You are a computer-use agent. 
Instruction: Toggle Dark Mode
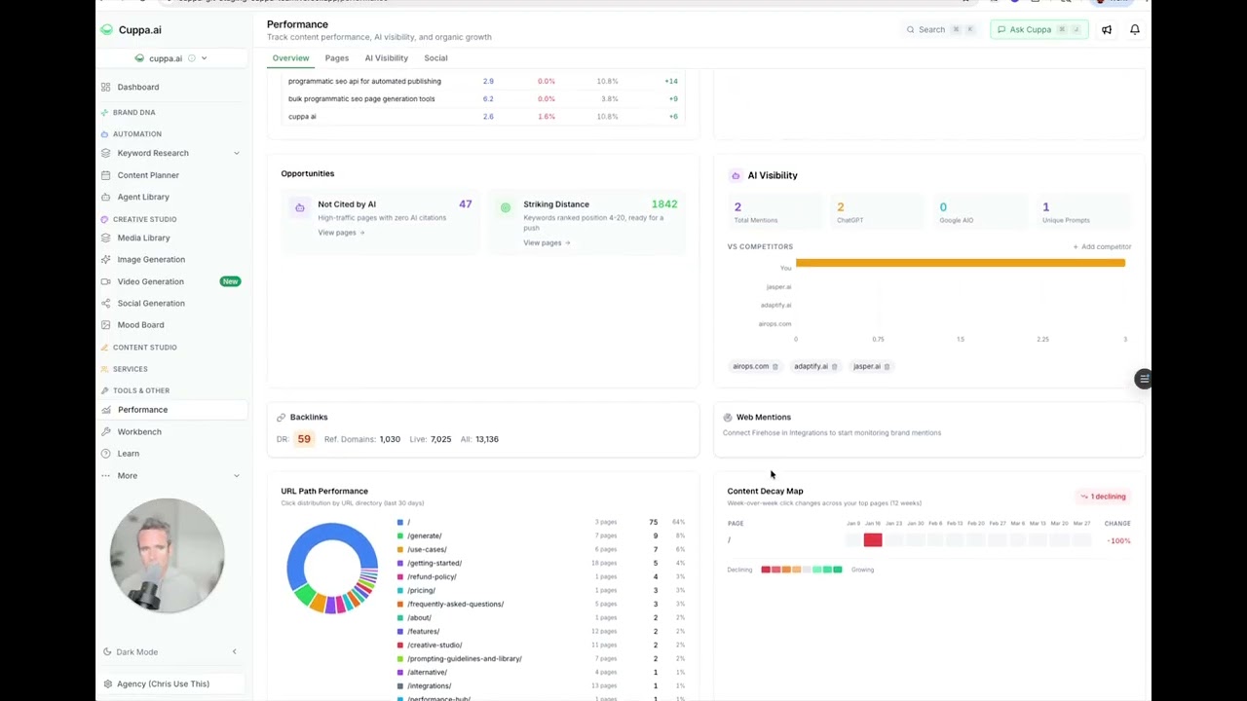pos(130,652)
